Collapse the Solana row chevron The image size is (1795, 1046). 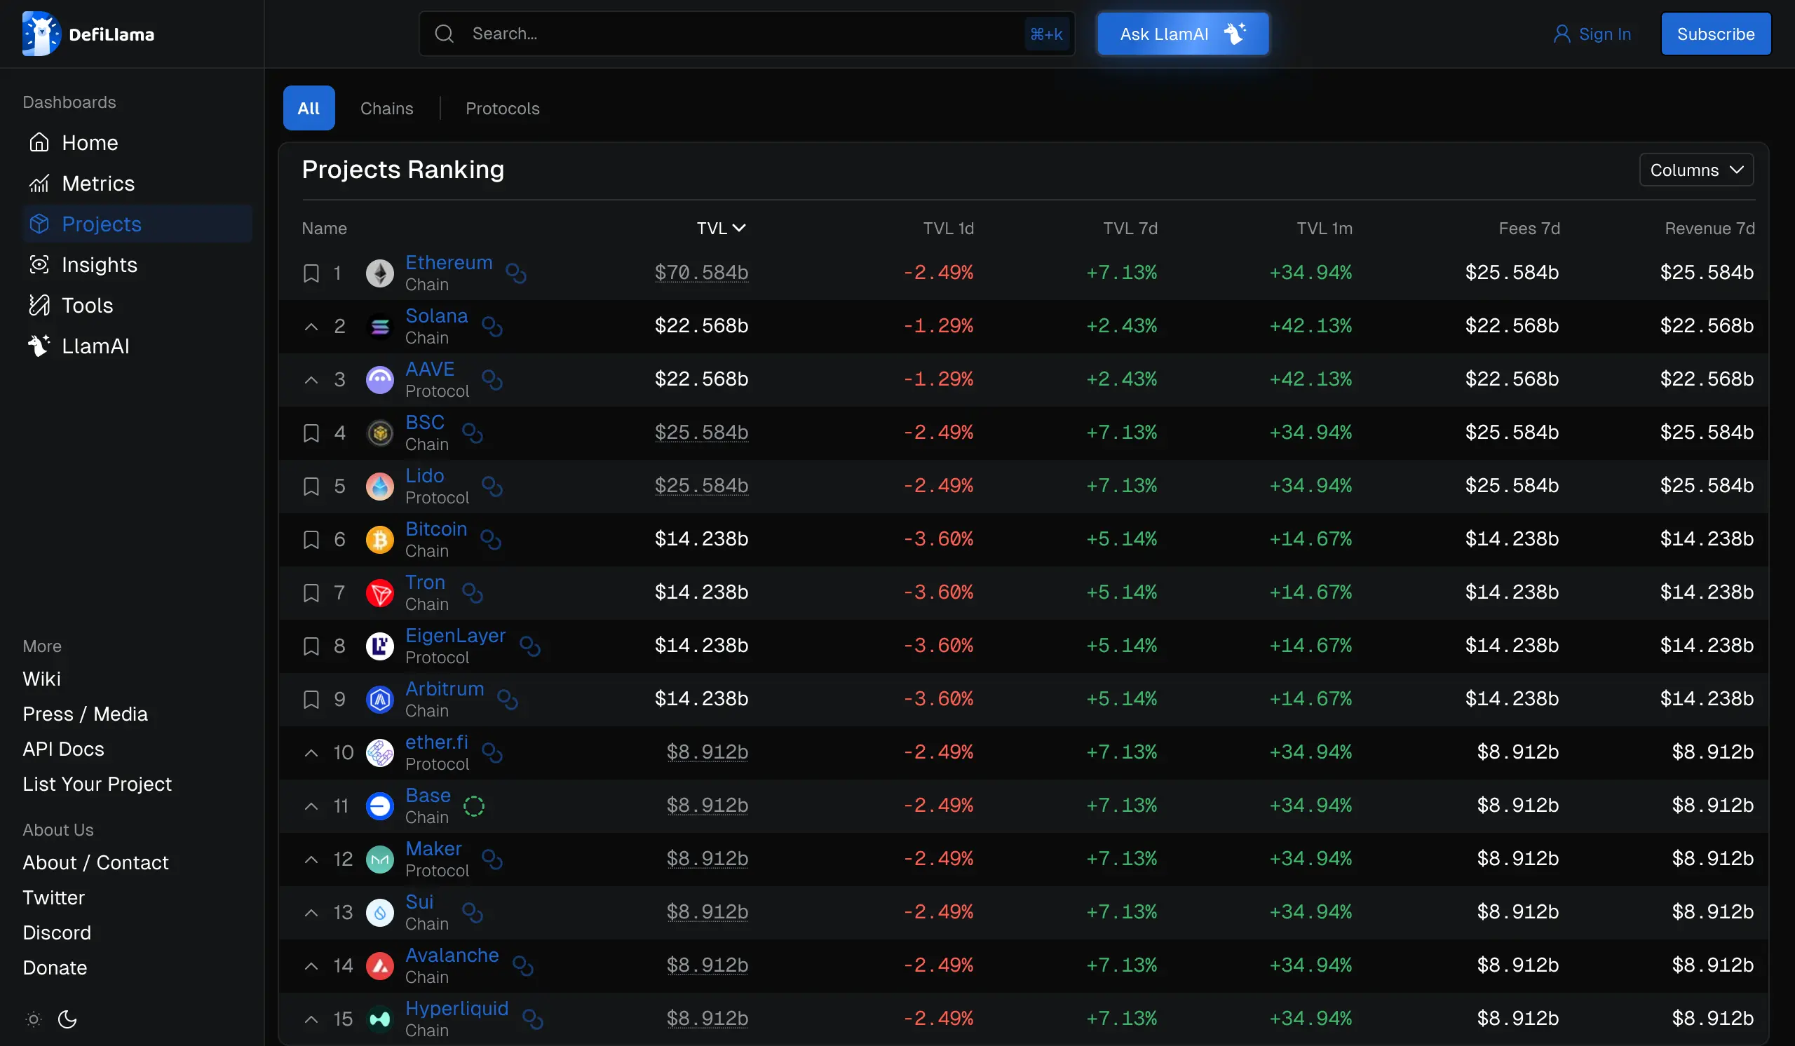pos(311,326)
